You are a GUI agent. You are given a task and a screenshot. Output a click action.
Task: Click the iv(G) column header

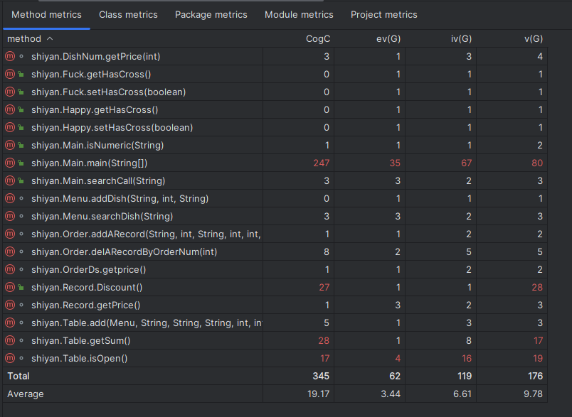coord(461,38)
